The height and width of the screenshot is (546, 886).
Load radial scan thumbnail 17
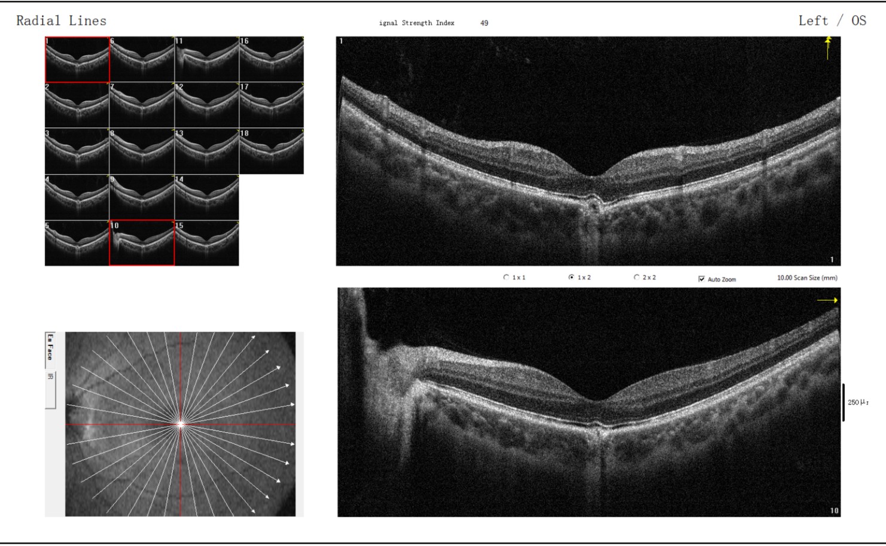tap(272, 105)
